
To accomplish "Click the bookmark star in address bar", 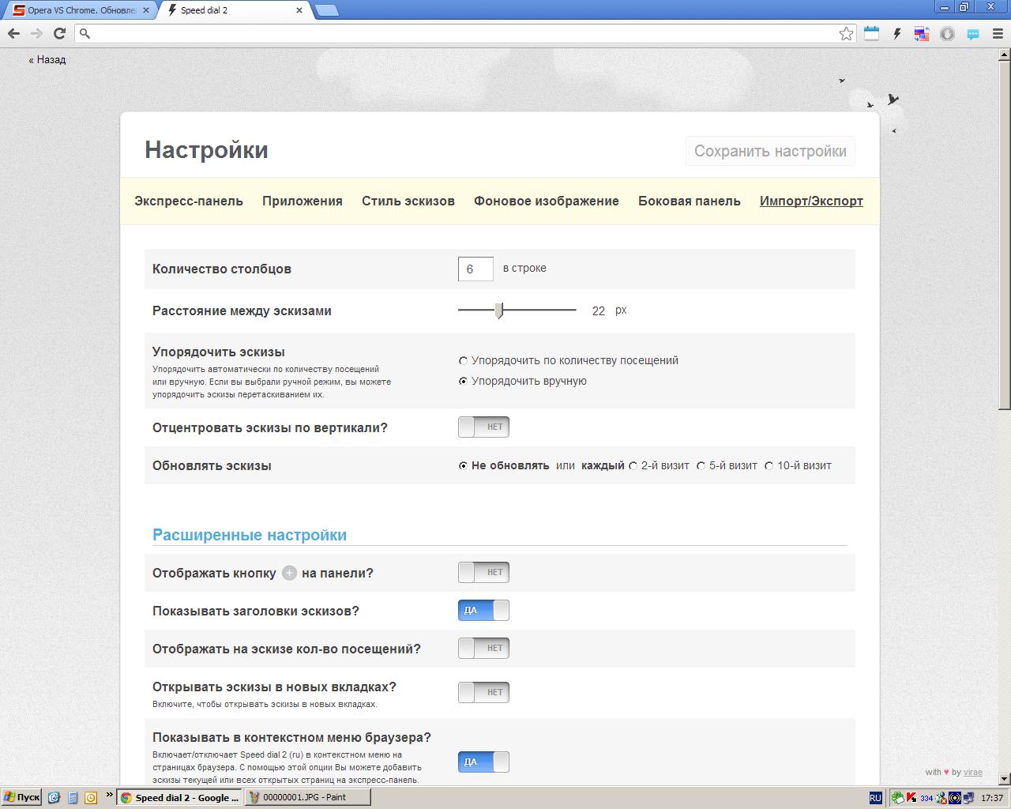I will (846, 33).
